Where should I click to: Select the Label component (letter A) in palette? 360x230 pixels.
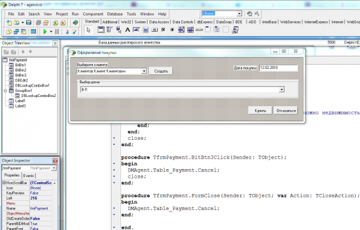pos(127,30)
